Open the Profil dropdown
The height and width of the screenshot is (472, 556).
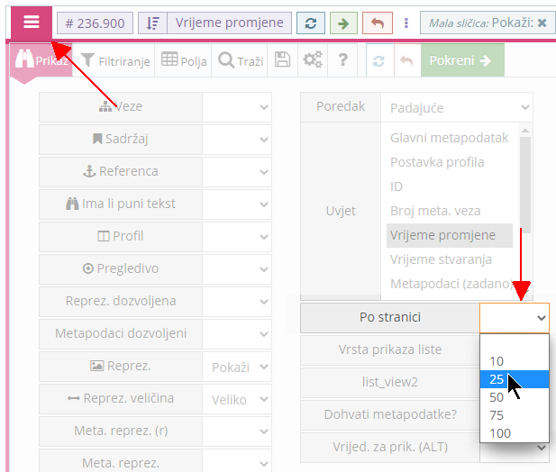click(x=237, y=237)
